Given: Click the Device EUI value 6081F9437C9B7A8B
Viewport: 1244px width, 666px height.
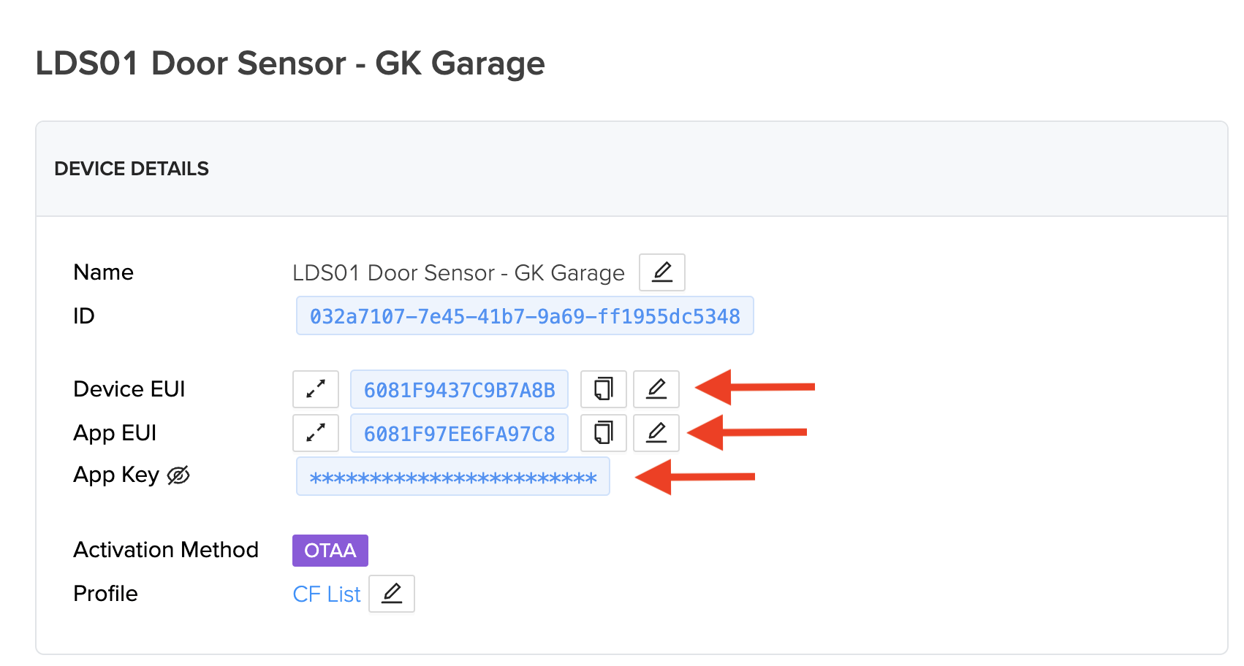Looking at the screenshot, I should [459, 390].
